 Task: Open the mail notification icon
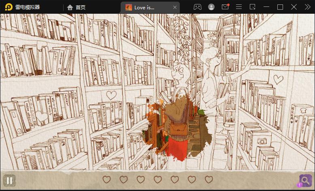tap(225, 7)
